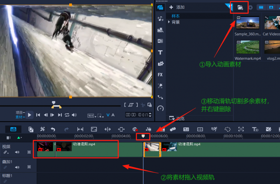Click the roll tool icon
Viewport: 280px width, 184px height.
pos(107,129)
